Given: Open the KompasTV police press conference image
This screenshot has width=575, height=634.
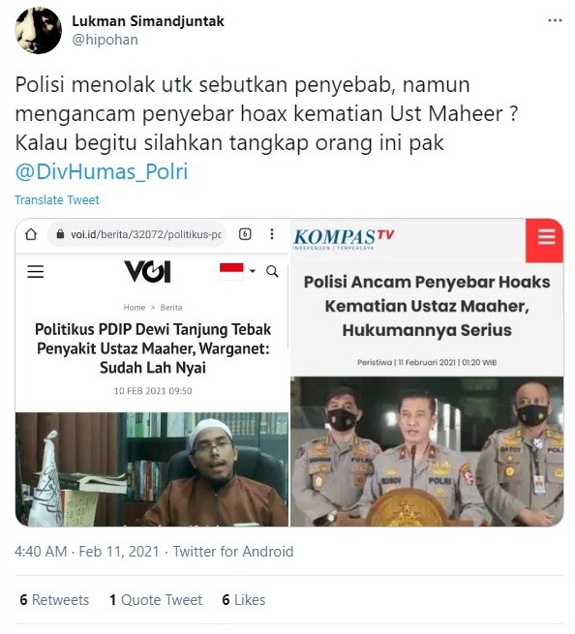Looking at the screenshot, I should click(427, 451).
